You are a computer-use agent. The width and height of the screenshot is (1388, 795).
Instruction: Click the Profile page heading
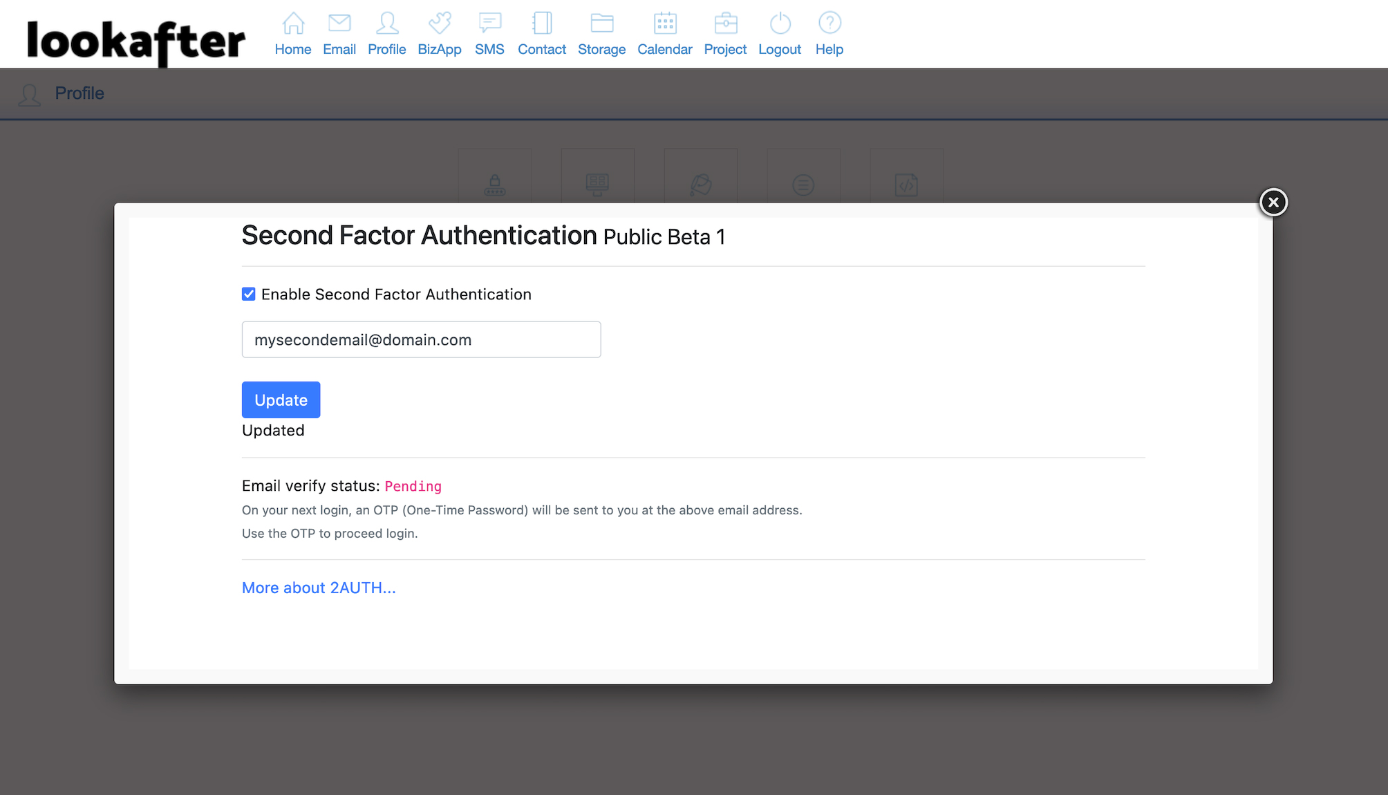pos(79,93)
